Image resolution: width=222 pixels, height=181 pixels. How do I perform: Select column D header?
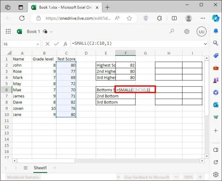pyautogui.click(x=86, y=53)
